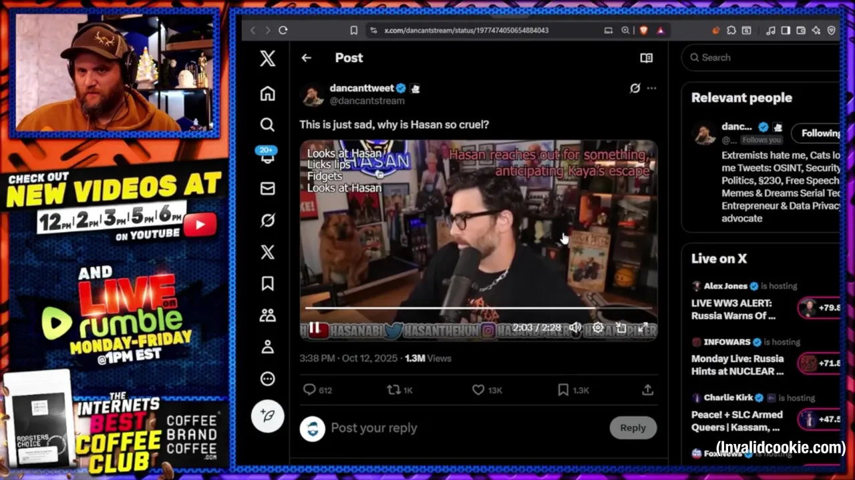The width and height of the screenshot is (855, 480).
Task: Go back with the browser back arrow
Action: point(252,30)
